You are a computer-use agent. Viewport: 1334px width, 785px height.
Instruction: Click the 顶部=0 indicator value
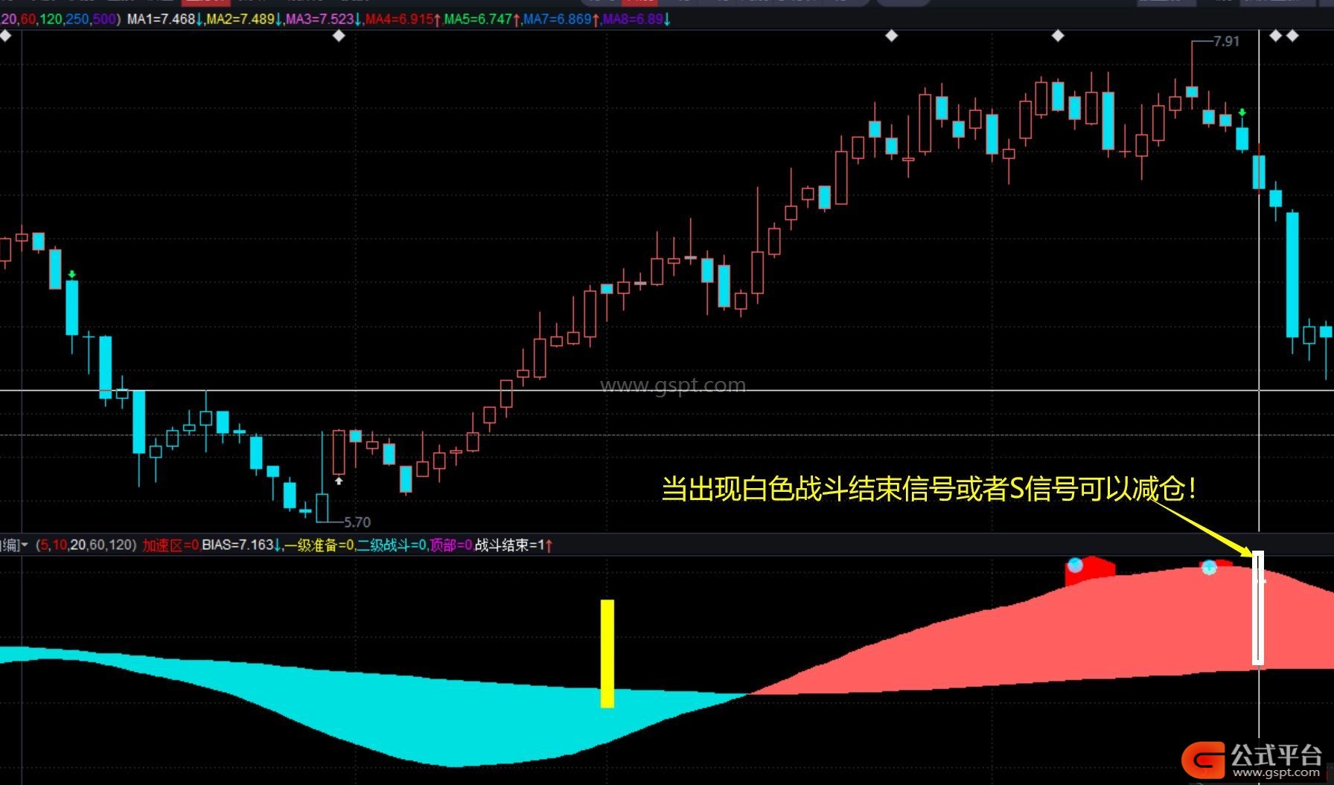(x=451, y=545)
